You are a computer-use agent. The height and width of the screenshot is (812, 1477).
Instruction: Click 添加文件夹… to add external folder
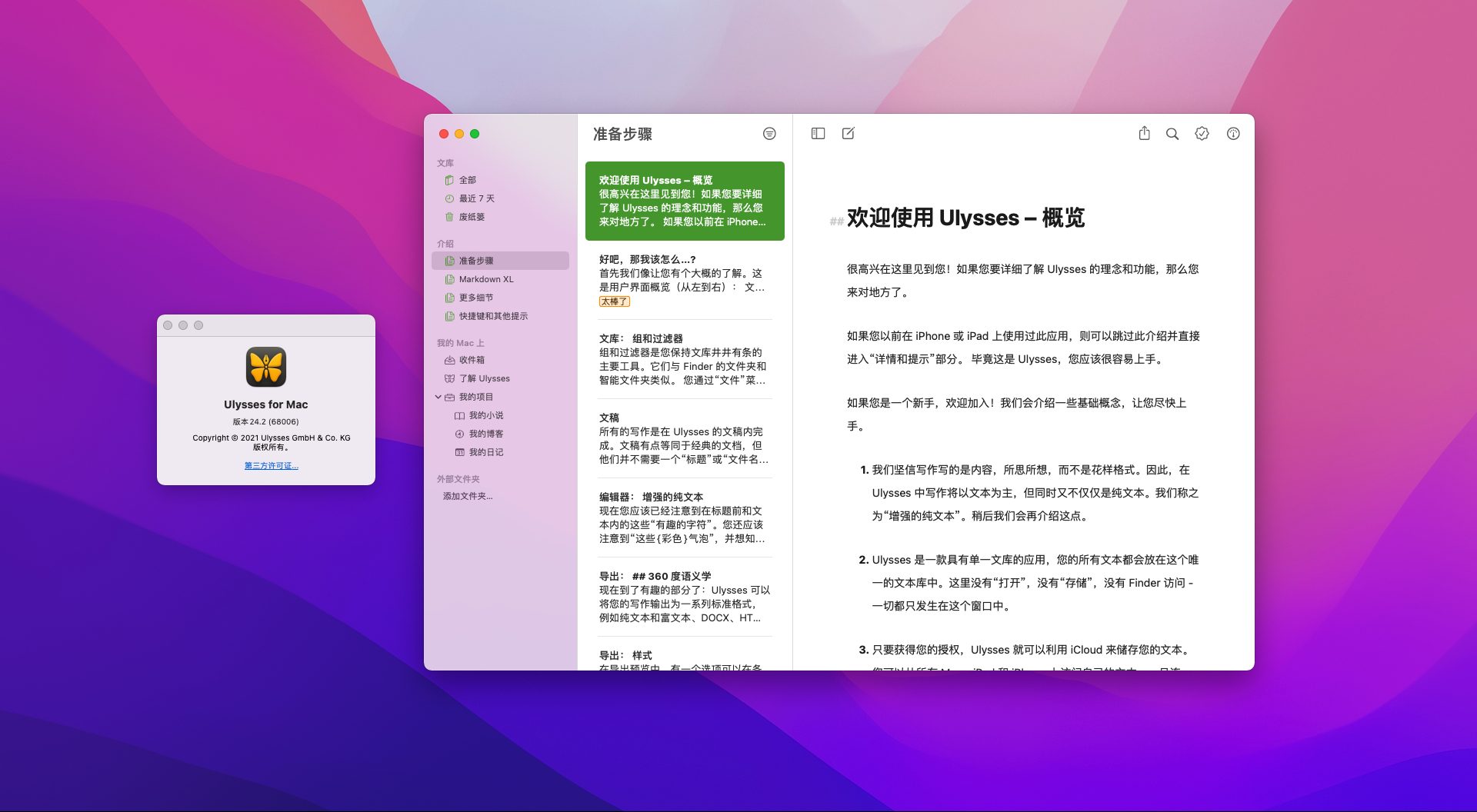[467, 496]
